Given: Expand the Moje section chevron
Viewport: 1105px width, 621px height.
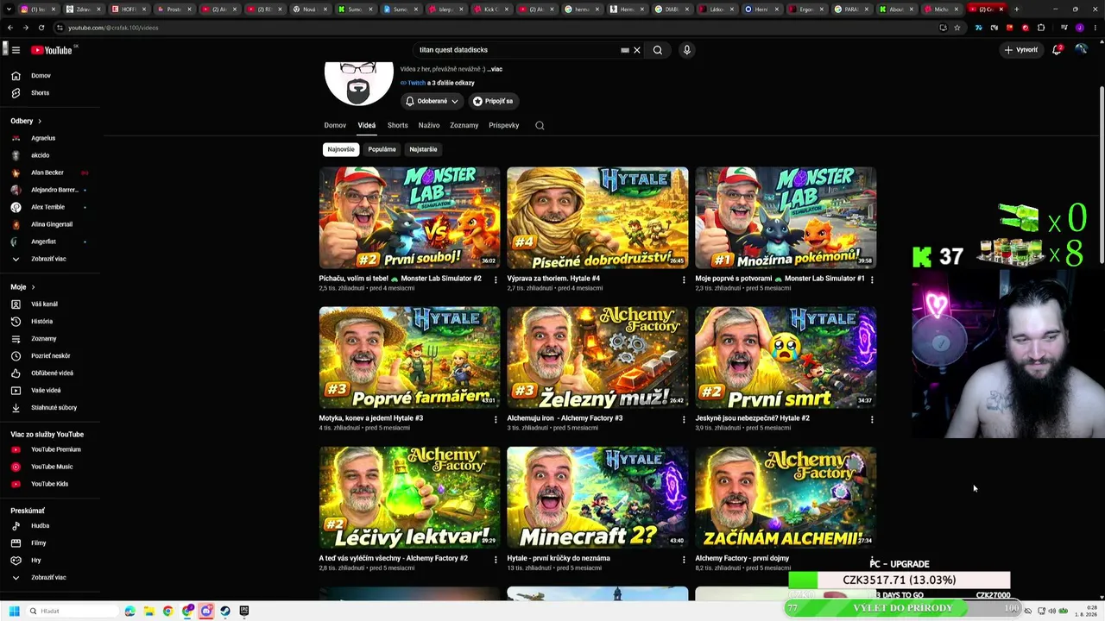Looking at the screenshot, I should [x=33, y=287].
